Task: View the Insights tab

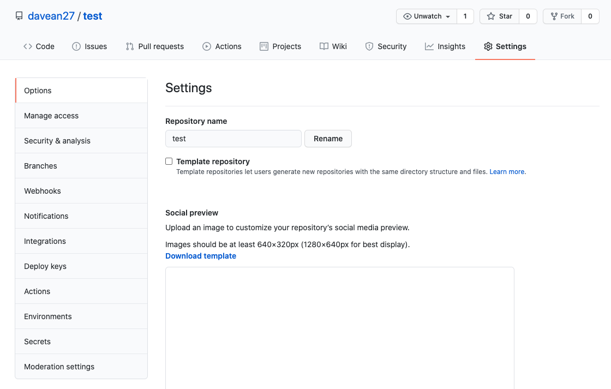Action: 445,46
